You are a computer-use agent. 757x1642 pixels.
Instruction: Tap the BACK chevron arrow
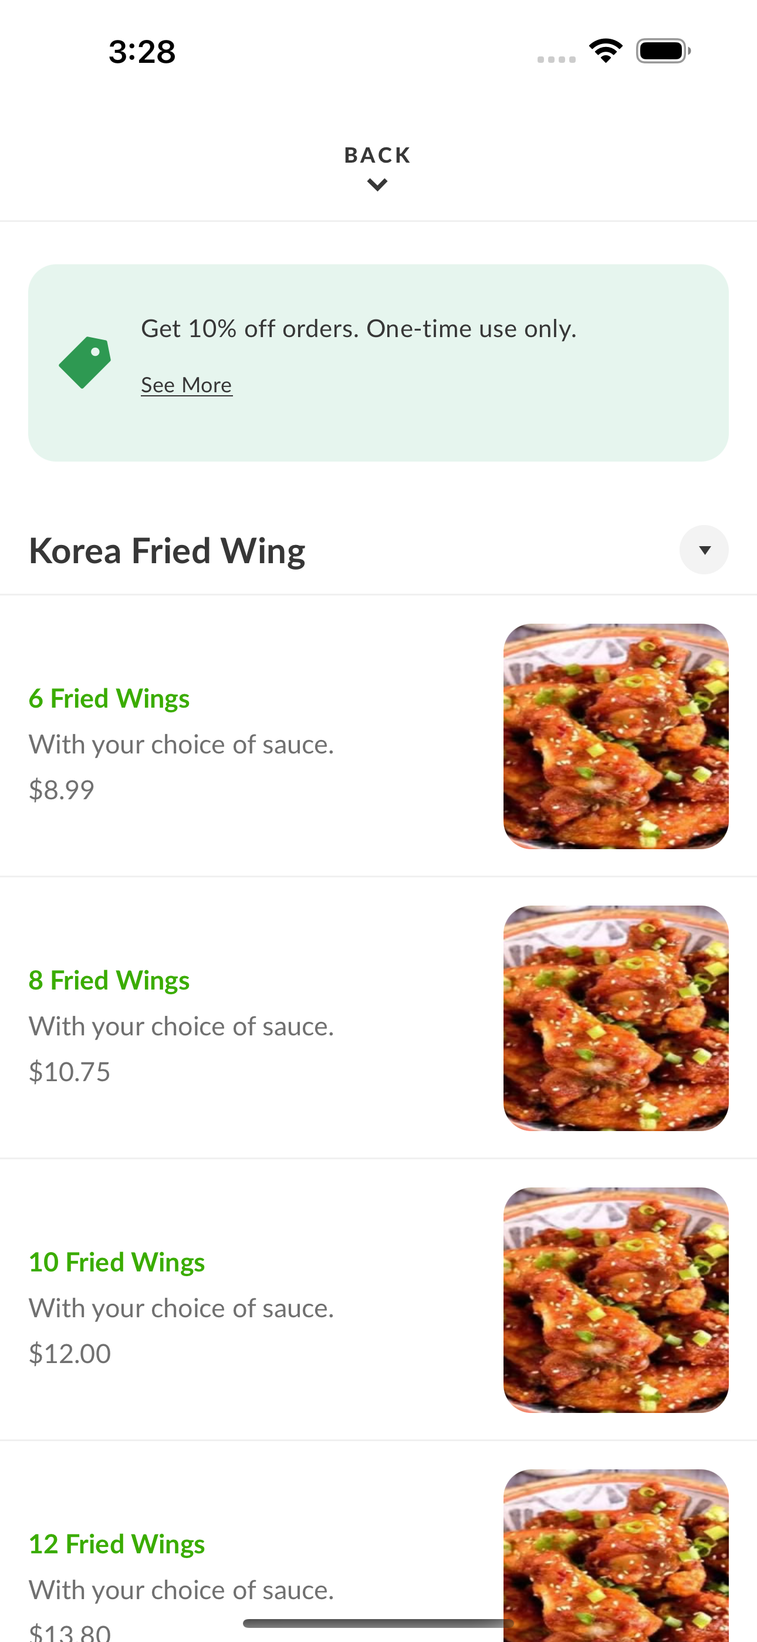pos(377,186)
